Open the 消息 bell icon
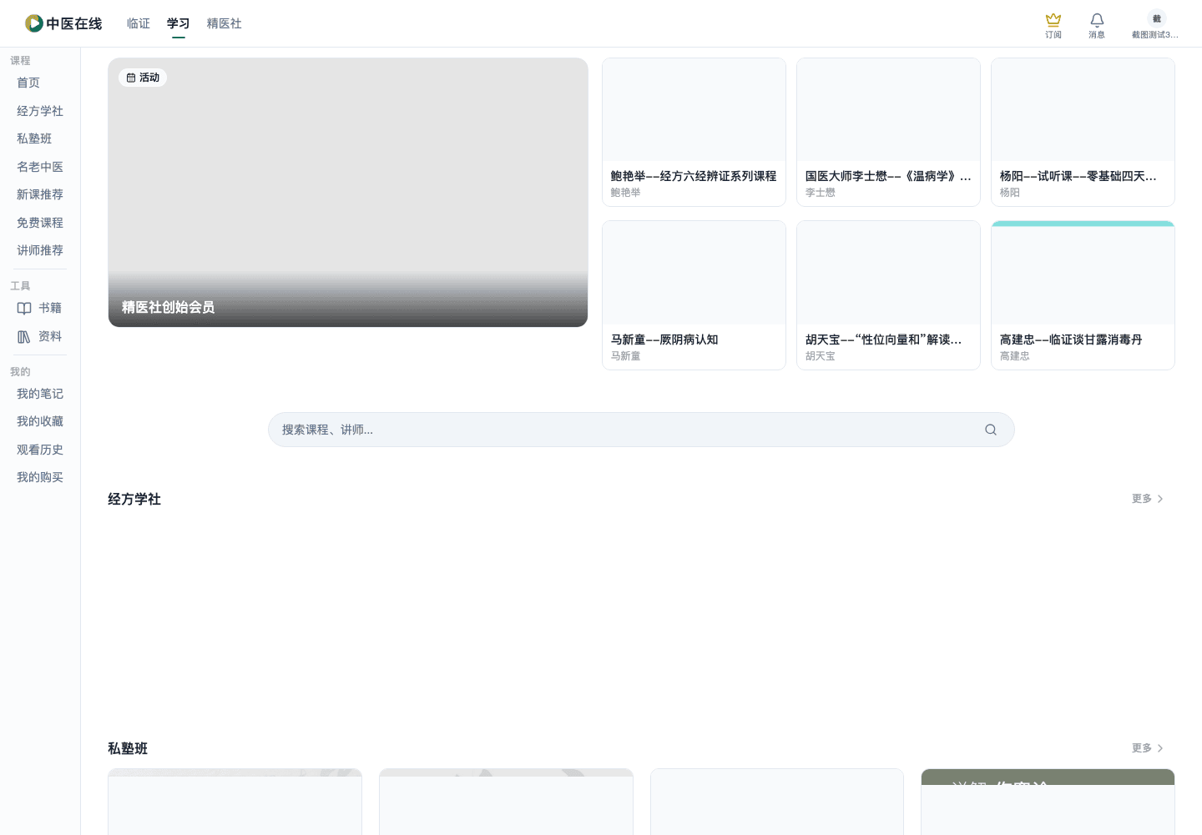This screenshot has height=835, width=1202. point(1097,20)
